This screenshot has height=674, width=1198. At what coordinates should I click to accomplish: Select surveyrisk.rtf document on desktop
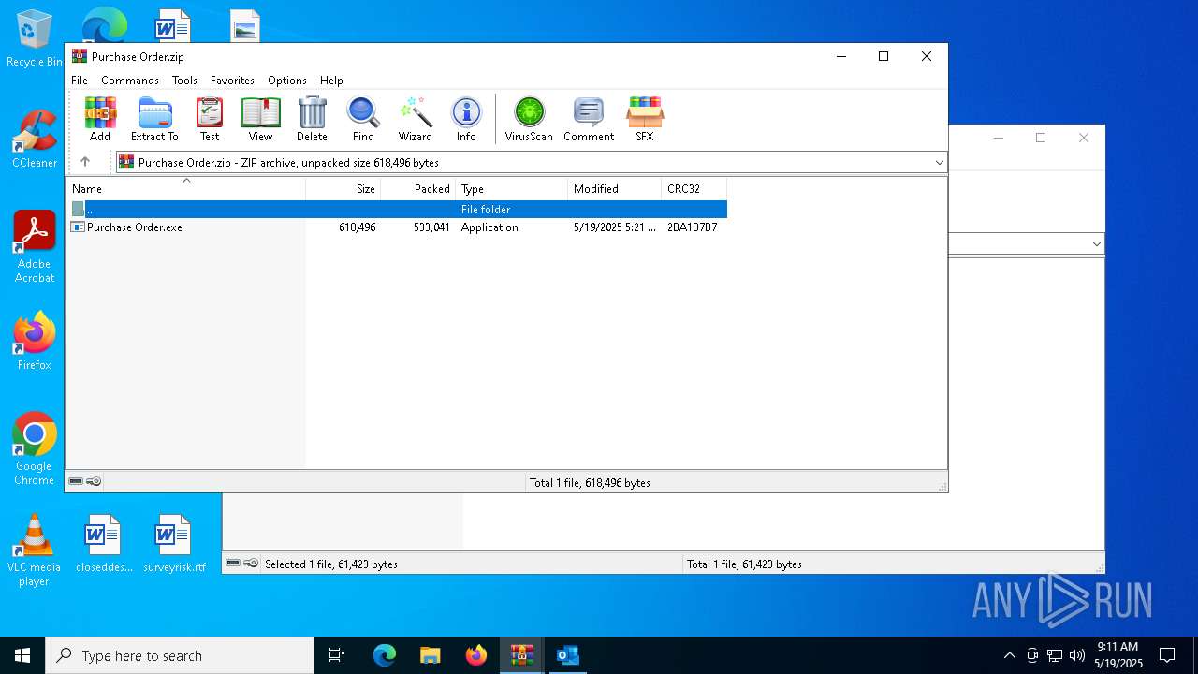click(x=174, y=544)
